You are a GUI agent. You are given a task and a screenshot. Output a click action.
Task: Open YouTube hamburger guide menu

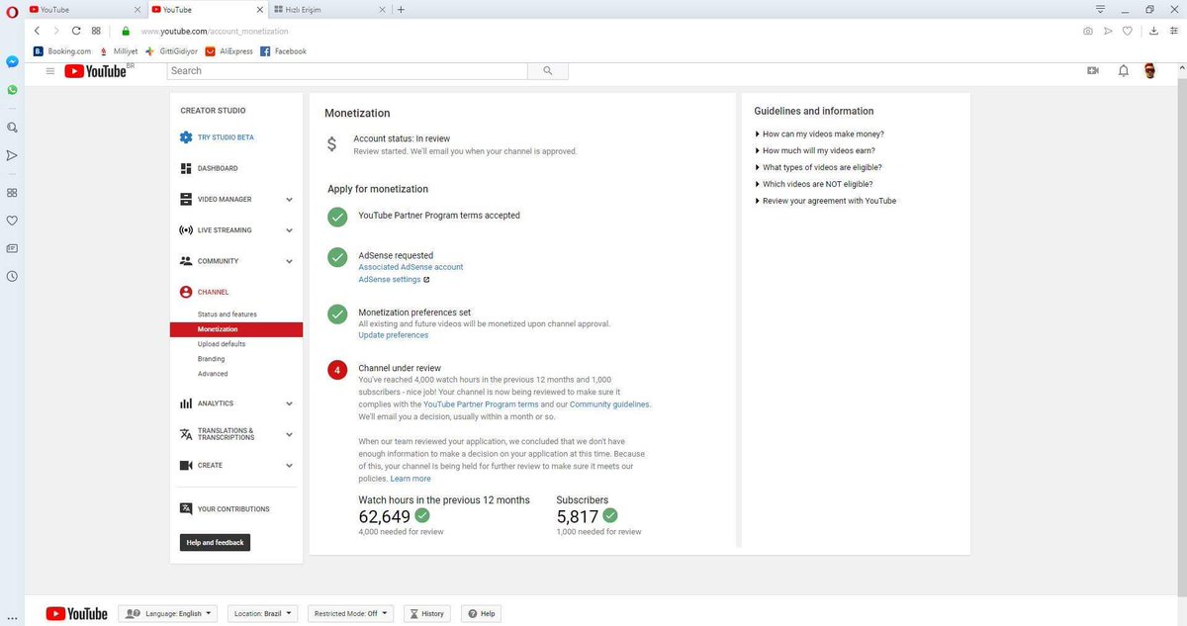[x=50, y=71]
